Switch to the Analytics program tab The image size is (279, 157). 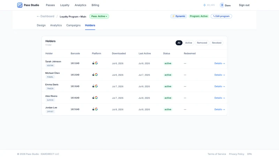(56, 25)
